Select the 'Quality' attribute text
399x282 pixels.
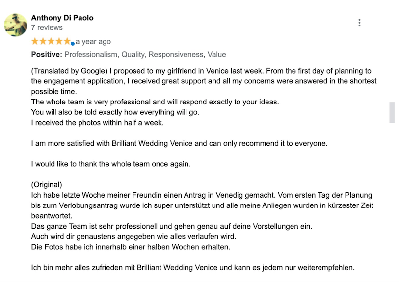click(x=133, y=54)
